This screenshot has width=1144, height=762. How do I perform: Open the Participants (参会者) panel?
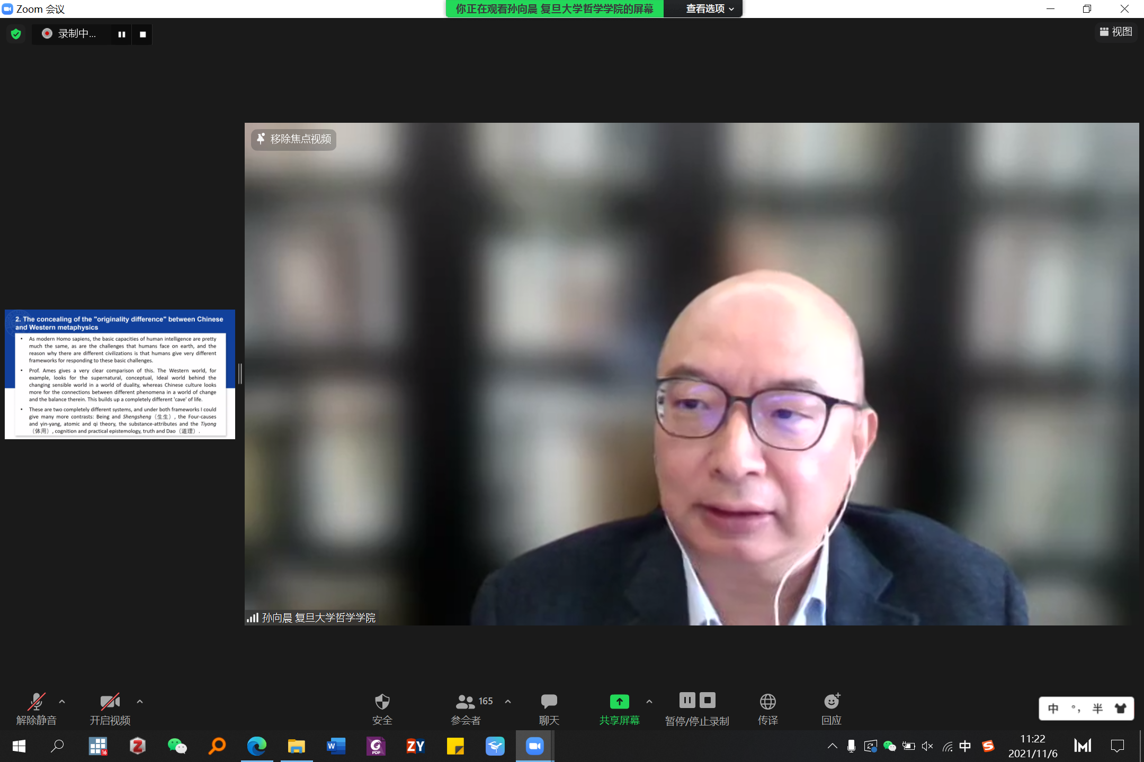click(x=466, y=702)
